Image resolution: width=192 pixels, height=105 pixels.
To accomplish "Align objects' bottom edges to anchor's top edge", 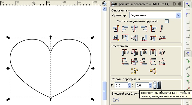I will pos(116,38).
